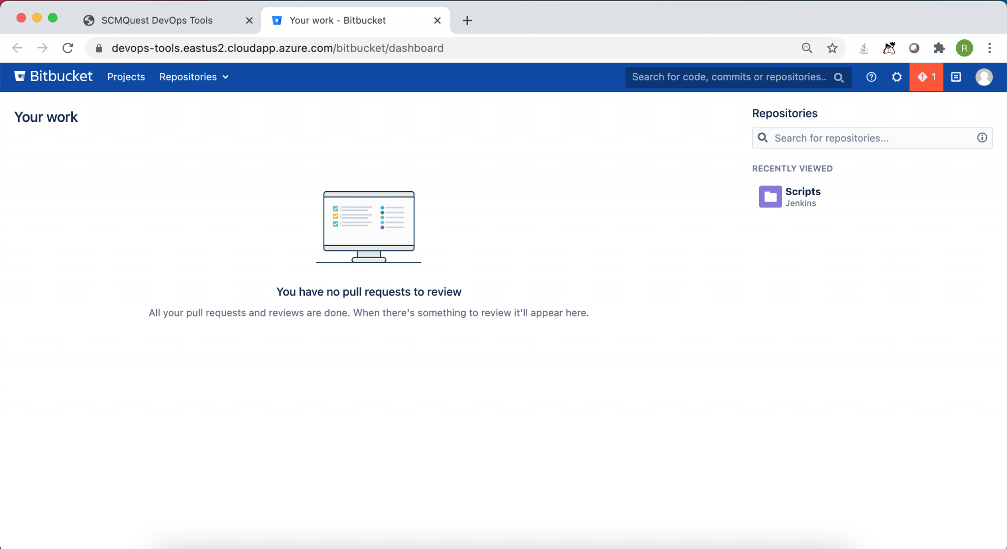1007x549 pixels.
Task: Click the Scripts repository folder icon
Action: (x=770, y=196)
